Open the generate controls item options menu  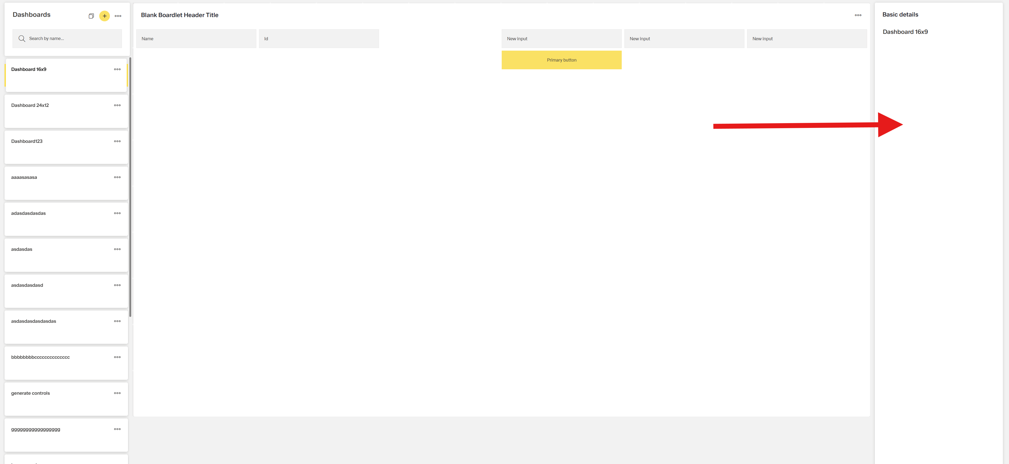pyautogui.click(x=117, y=393)
